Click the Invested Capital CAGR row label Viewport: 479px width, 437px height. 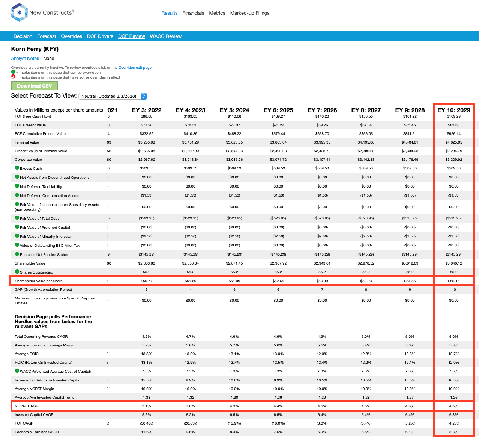coord(34,415)
